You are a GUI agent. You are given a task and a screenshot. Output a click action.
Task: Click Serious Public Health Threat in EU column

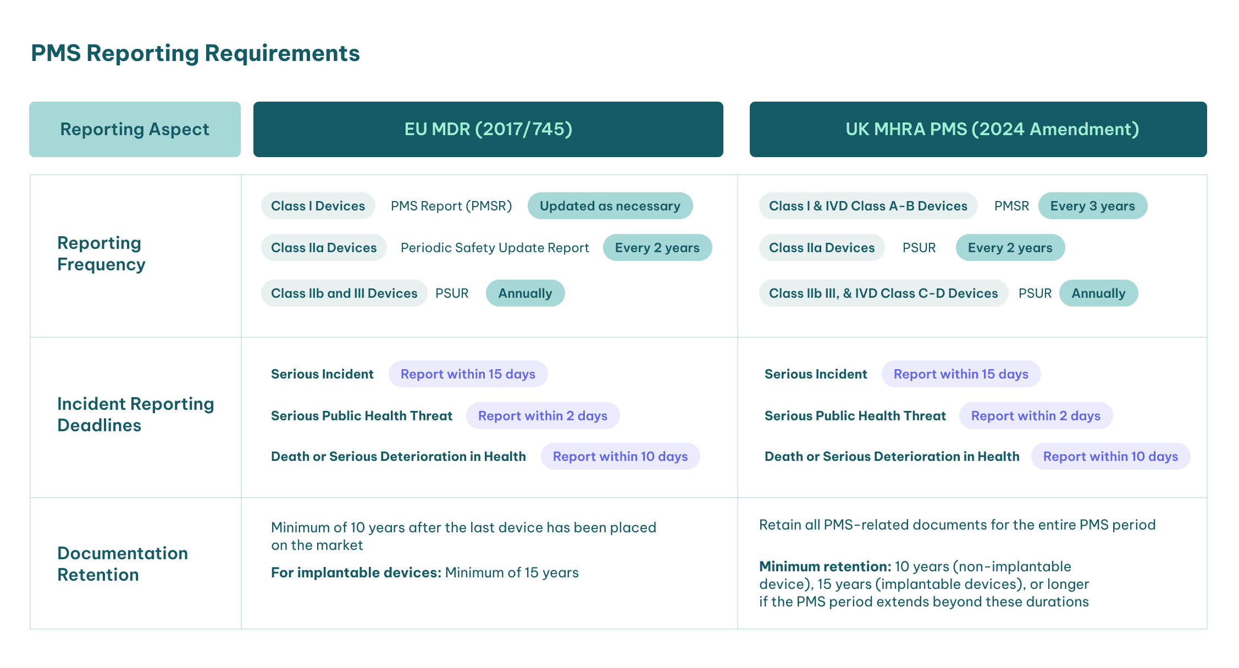(362, 416)
